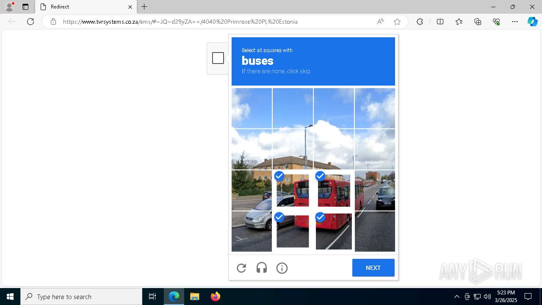Click the NEXT button
Image resolution: width=542 pixels, height=305 pixels.
click(373, 268)
